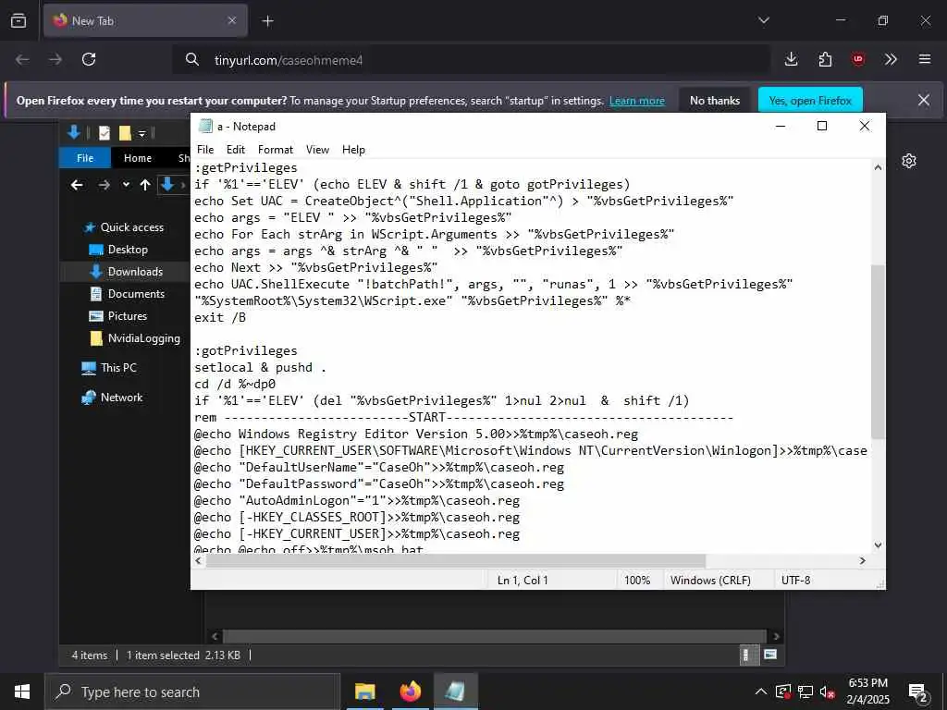Open the Action Center notifications icon

coord(918,693)
